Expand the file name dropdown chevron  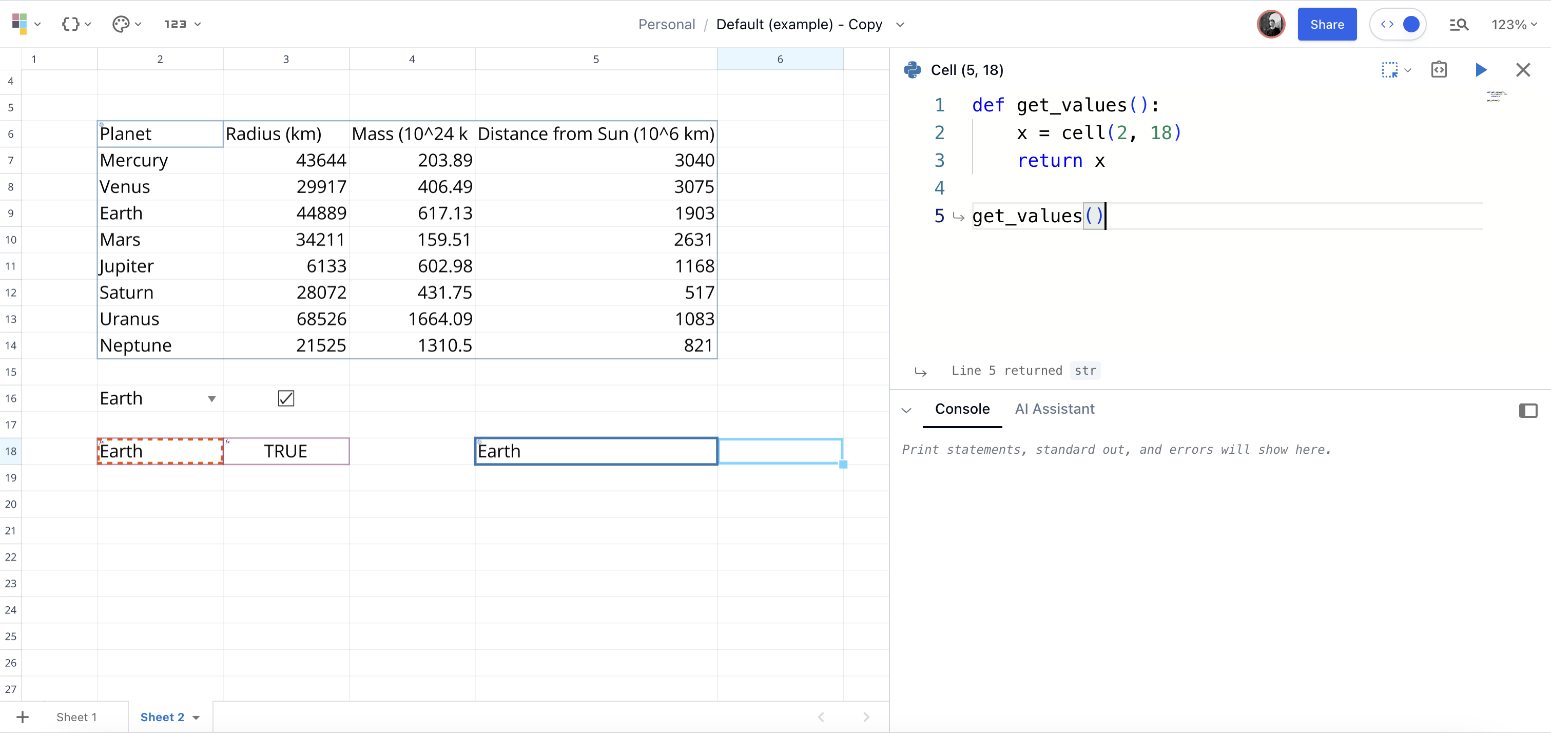pos(900,25)
